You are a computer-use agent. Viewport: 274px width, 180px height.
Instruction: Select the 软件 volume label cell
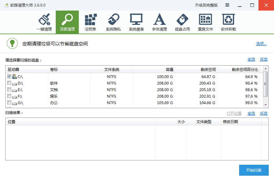click(54, 83)
